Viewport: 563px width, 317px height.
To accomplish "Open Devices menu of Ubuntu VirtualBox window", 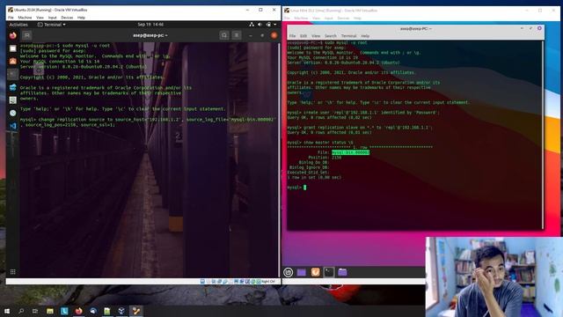I will coord(67,18).
